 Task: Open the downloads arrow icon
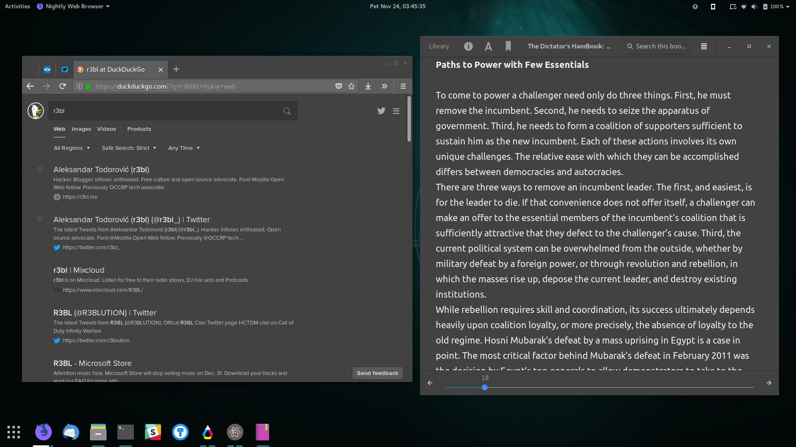368,86
